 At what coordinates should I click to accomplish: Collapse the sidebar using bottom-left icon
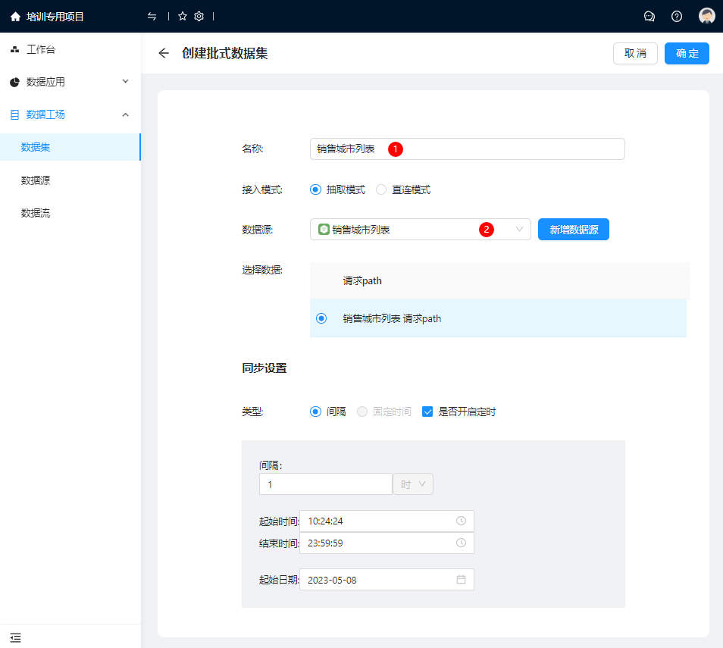16,637
